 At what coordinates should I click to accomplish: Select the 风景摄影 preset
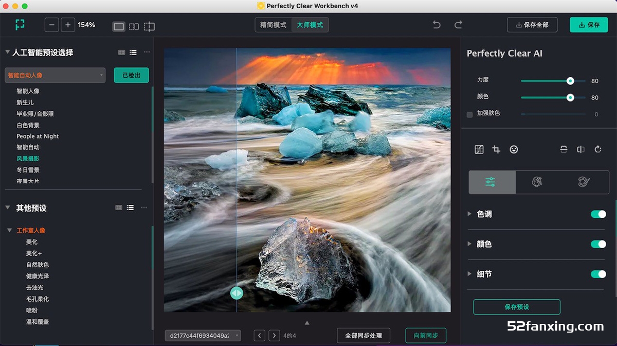(28, 159)
